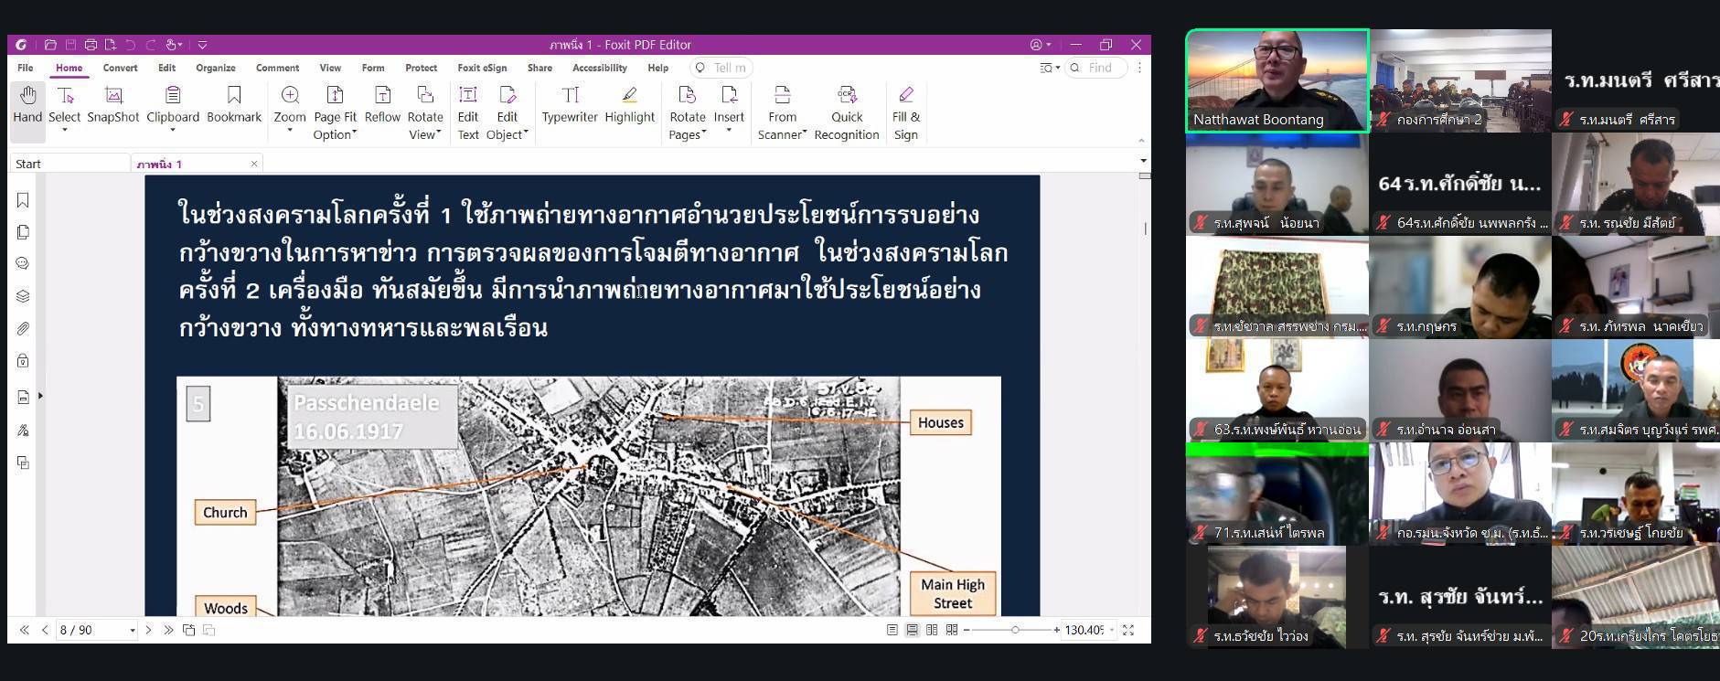
Task: Choose the Highlight tool
Action: tap(629, 104)
